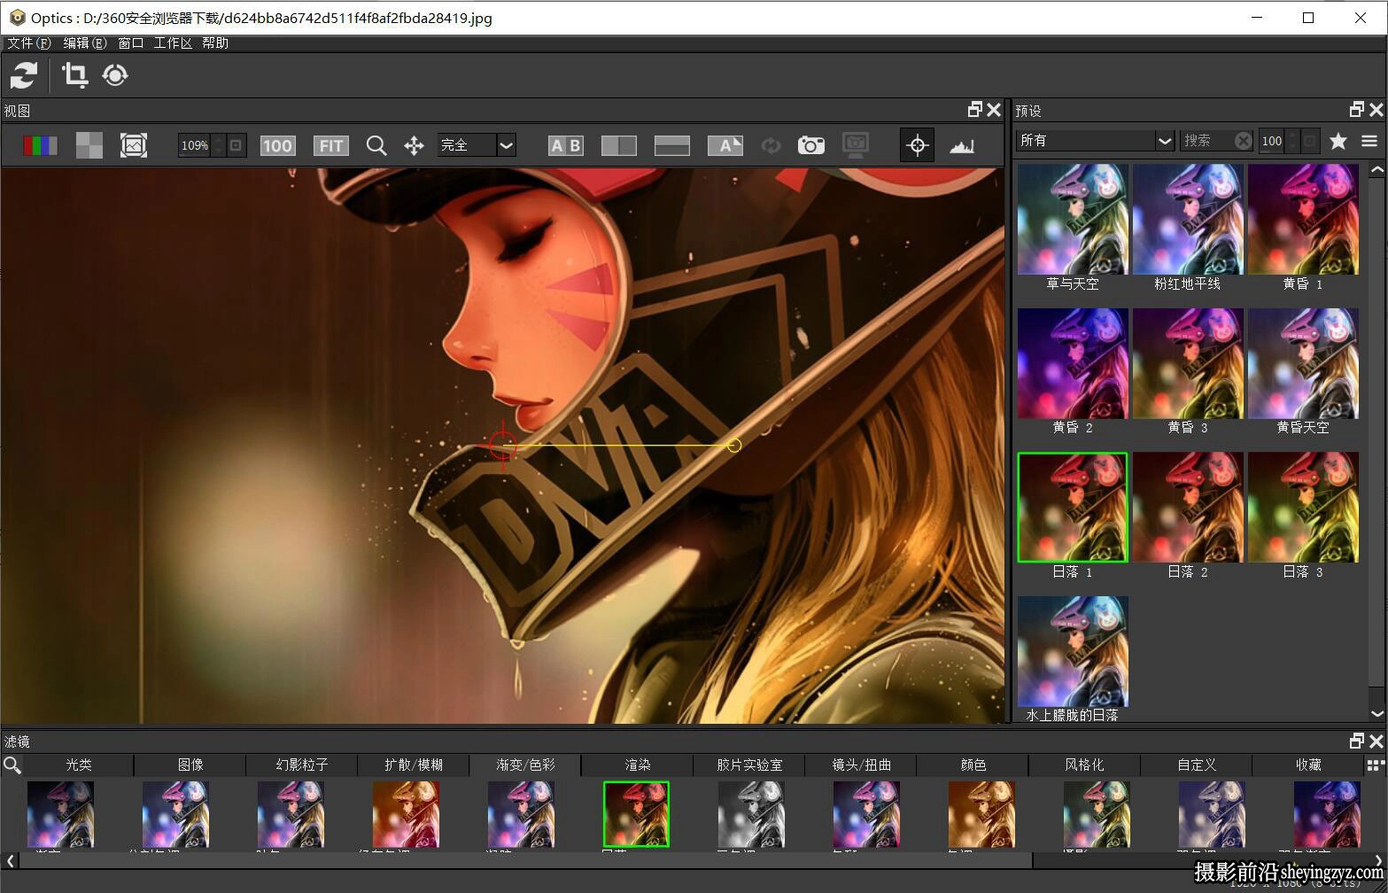Close the 视图 panel
The height and width of the screenshot is (893, 1388).
pos(994,109)
